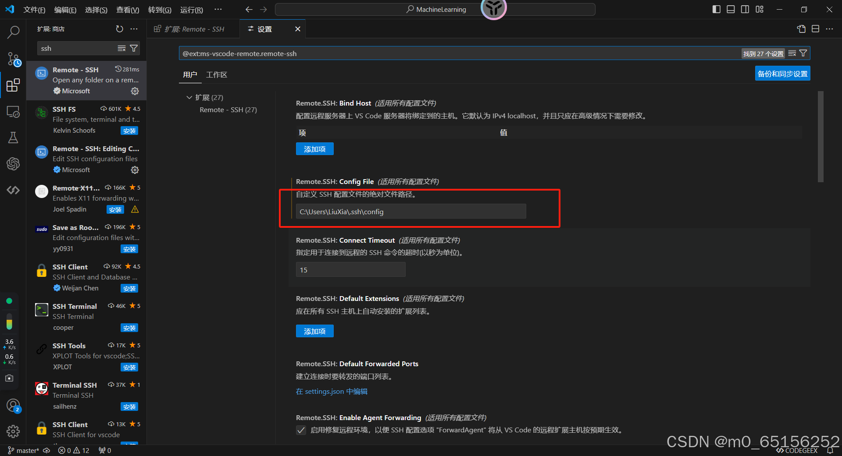The width and height of the screenshot is (842, 456).
Task: Filter settings with funnel icon
Action: coord(803,53)
